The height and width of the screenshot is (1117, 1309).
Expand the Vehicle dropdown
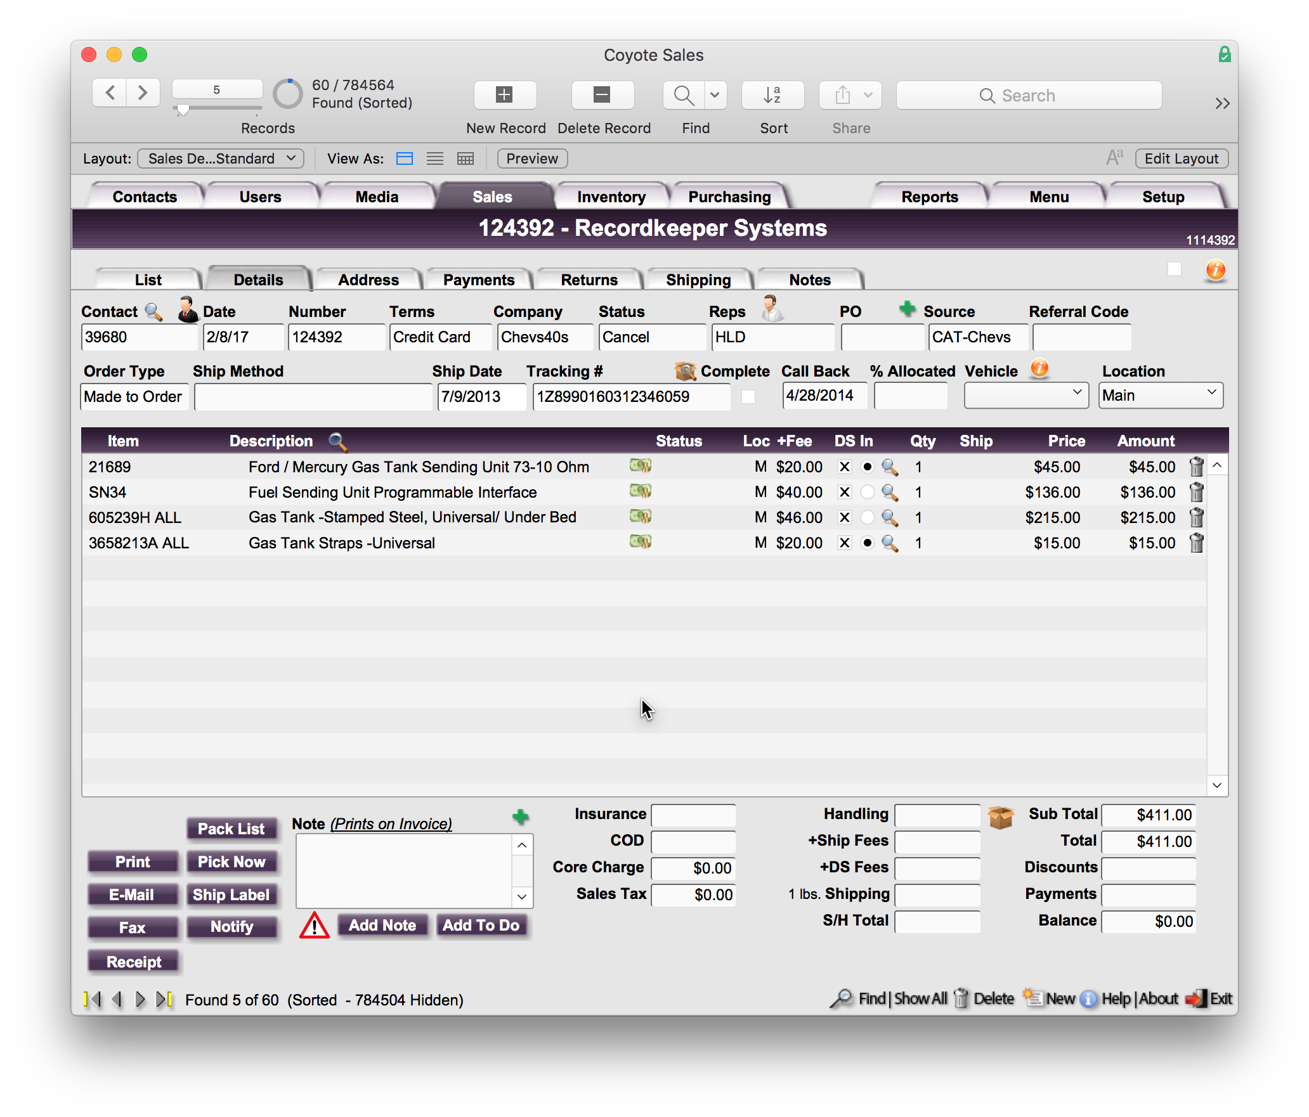click(1026, 396)
